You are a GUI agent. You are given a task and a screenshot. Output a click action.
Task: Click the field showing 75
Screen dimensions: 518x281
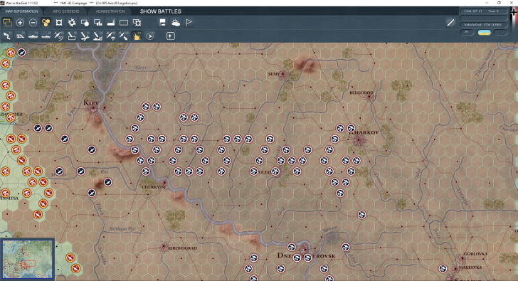pos(467,32)
